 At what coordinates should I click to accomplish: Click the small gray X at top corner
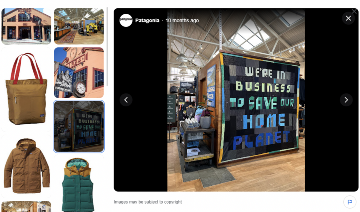point(355,11)
